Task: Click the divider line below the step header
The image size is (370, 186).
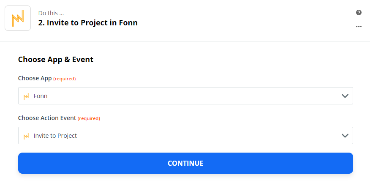Action: pos(185,41)
